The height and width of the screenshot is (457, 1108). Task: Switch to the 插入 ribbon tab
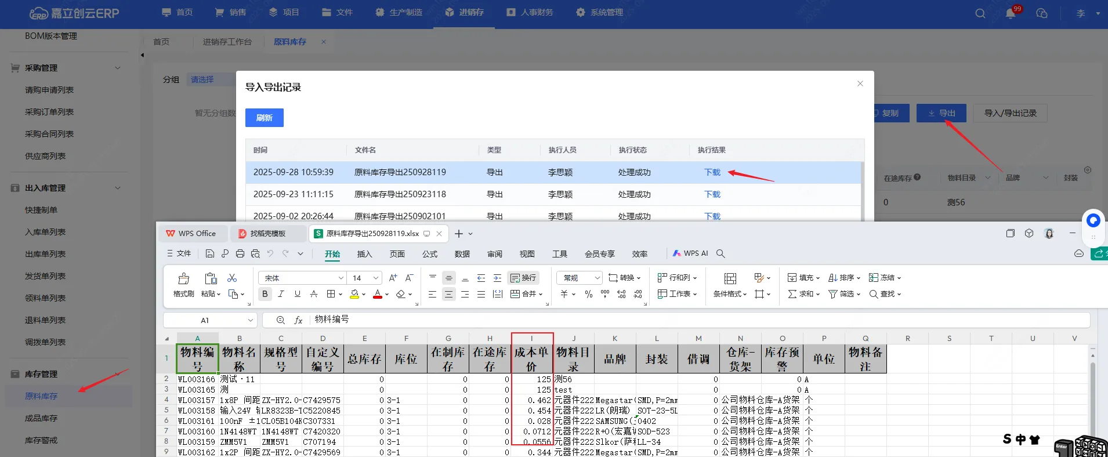click(x=364, y=254)
